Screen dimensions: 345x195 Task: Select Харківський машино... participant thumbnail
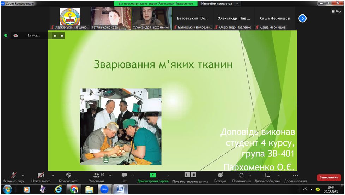click(x=70, y=18)
